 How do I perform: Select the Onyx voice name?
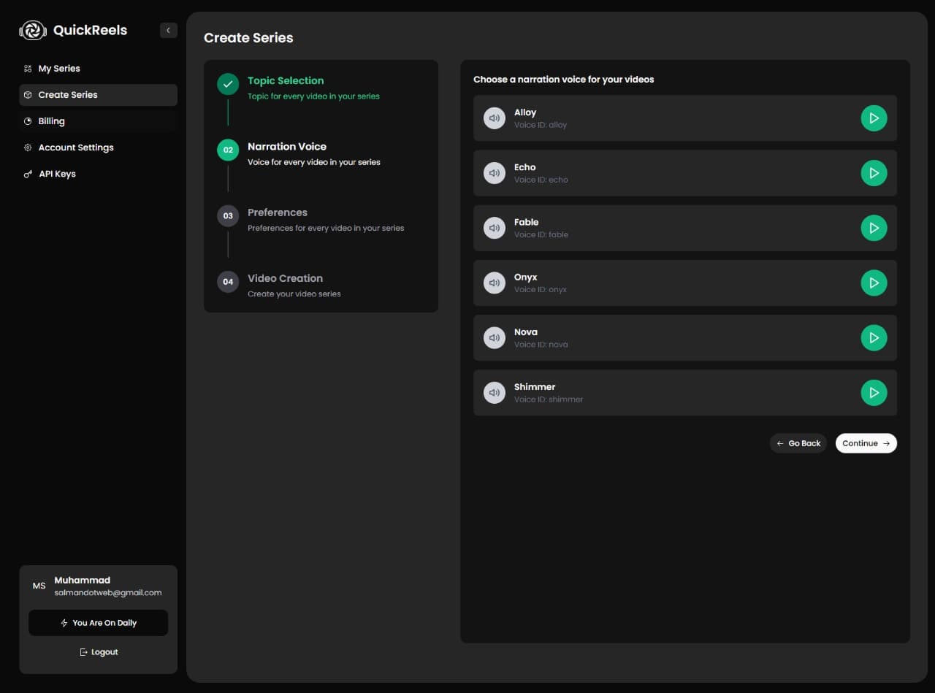point(525,277)
